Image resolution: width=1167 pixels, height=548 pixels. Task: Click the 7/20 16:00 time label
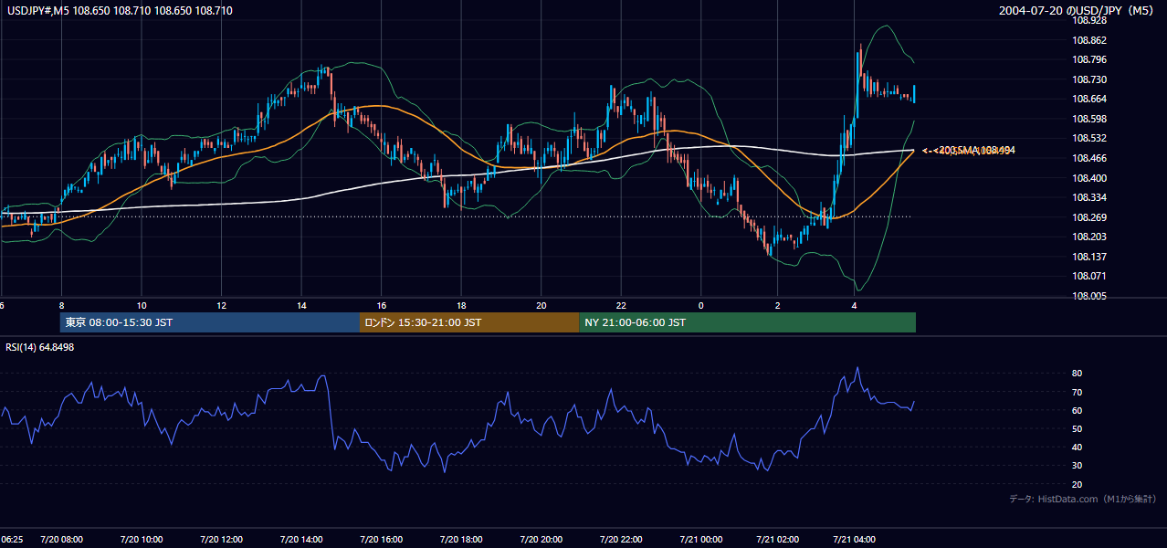coord(382,540)
